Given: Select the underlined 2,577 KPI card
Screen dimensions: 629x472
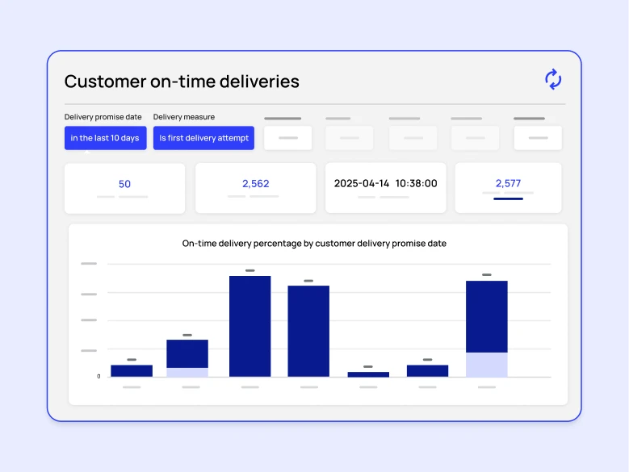Looking at the screenshot, I should tap(508, 188).
